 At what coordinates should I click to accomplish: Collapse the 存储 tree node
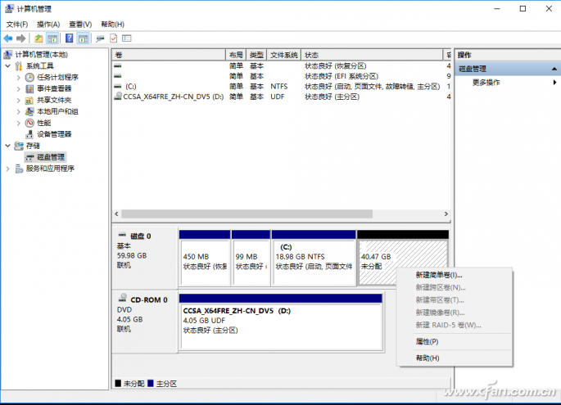(8, 146)
